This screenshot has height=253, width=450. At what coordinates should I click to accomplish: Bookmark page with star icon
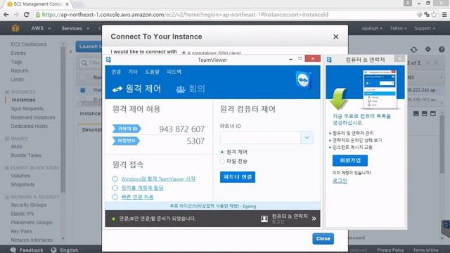tap(435, 15)
